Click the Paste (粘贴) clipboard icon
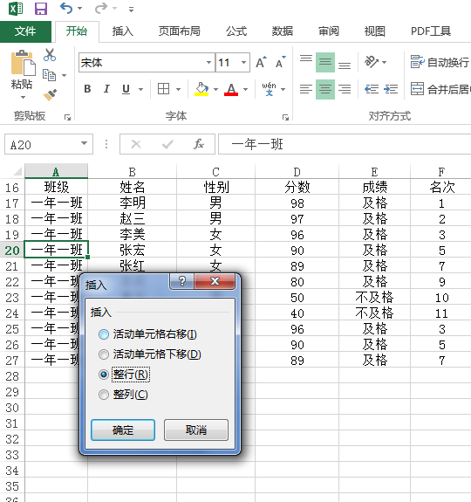The width and height of the screenshot is (471, 502). click(x=23, y=63)
